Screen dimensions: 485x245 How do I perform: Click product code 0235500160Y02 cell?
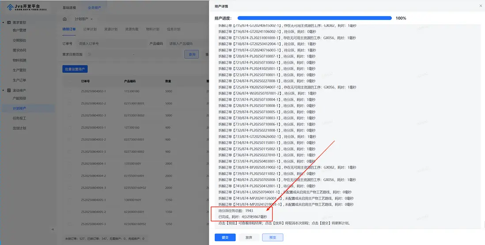point(135,188)
